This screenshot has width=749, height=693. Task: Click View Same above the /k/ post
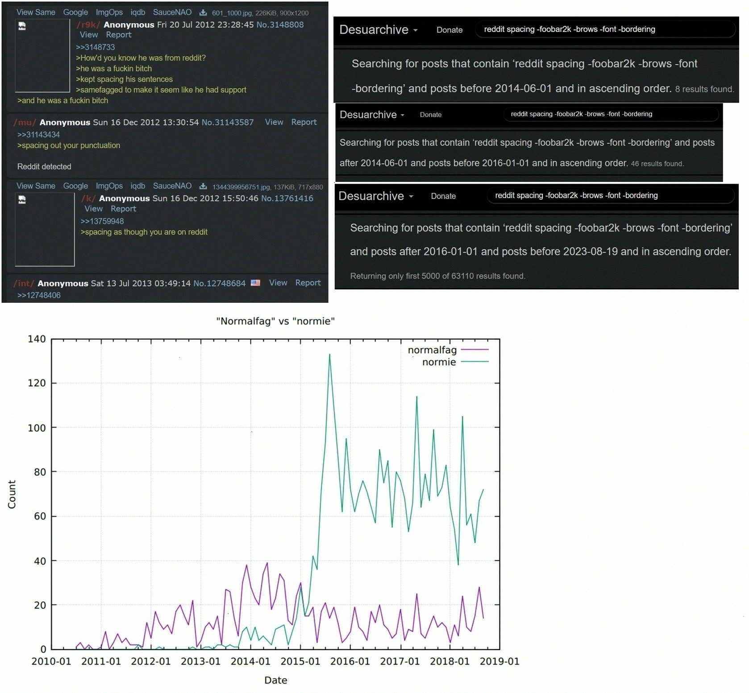(36, 186)
